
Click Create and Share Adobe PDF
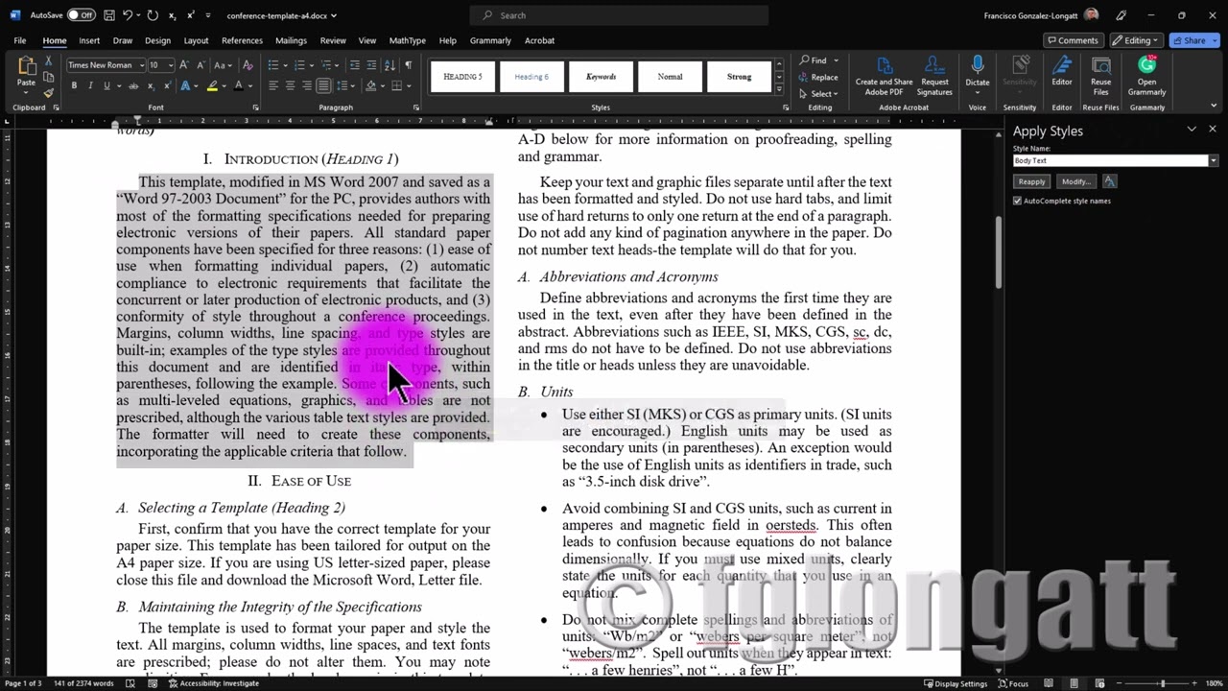[884, 75]
